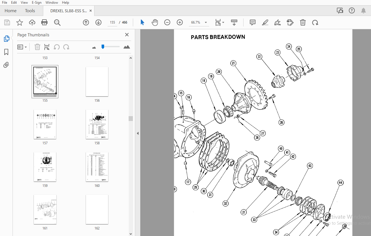Open the find text search tool
The height and width of the screenshot is (236, 371).
(57, 22)
